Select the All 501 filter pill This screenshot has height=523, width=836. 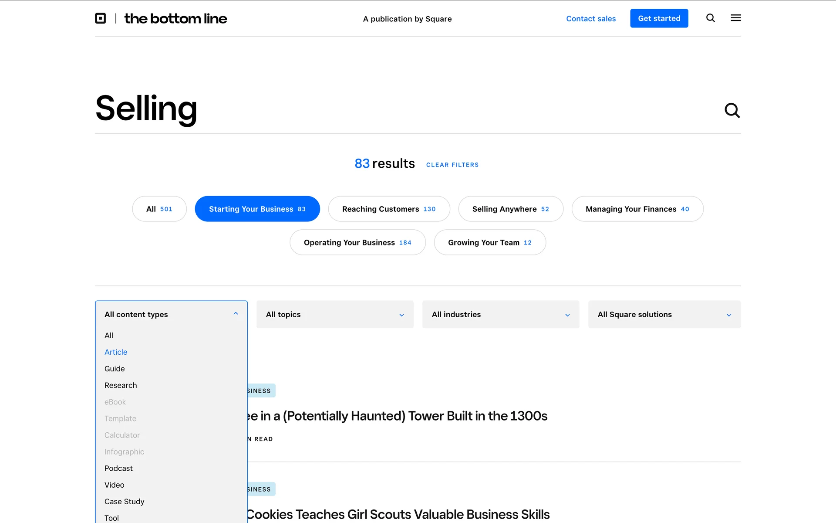coord(159,209)
